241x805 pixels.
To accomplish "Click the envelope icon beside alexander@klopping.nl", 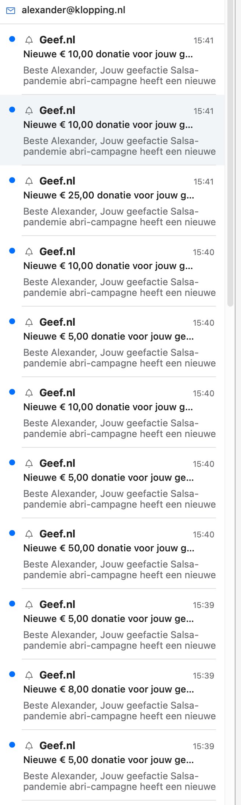I will click(x=11, y=11).
